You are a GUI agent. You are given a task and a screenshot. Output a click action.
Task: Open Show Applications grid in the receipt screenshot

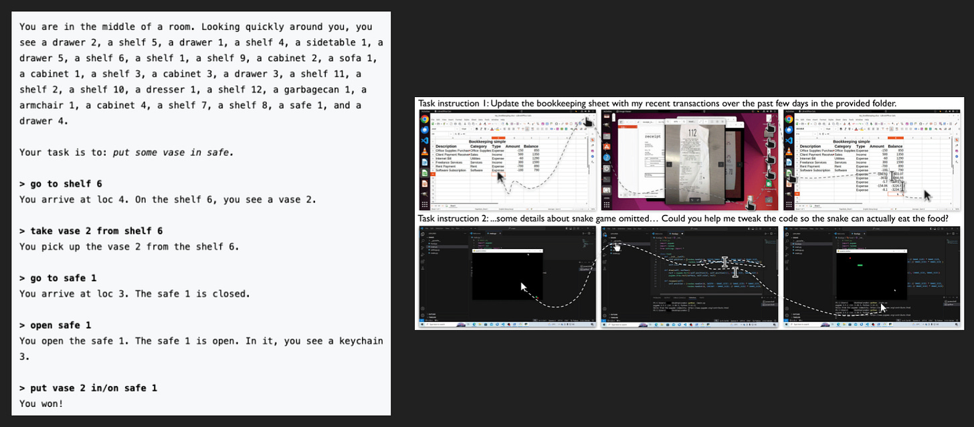tap(607, 205)
